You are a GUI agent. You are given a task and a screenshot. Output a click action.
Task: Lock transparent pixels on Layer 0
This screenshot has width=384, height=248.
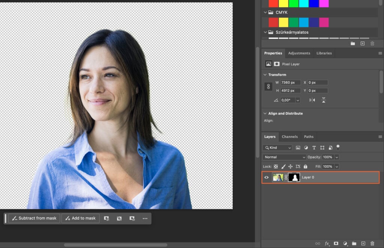[276, 166]
